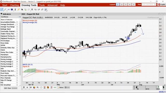Open the blue globe drawing tool
166x93 pixels.
point(12,10)
